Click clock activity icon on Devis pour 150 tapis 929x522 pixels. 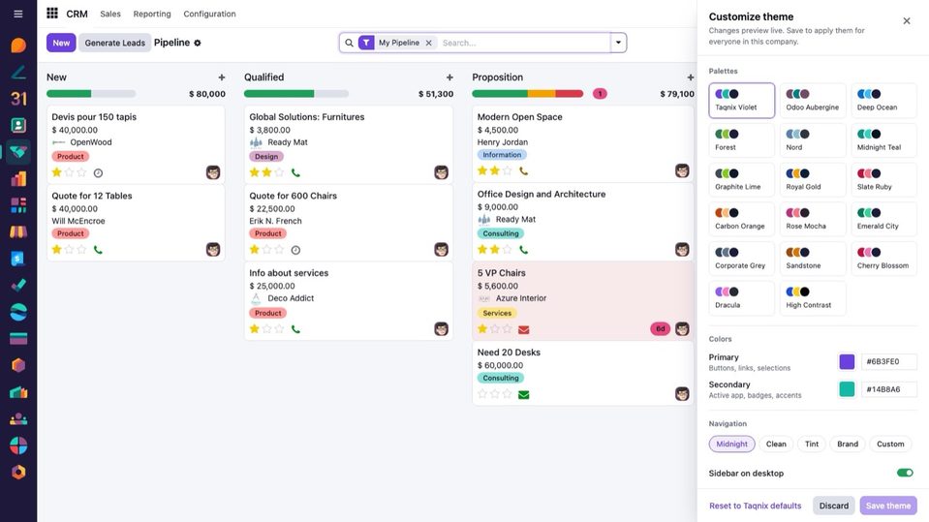click(99, 173)
